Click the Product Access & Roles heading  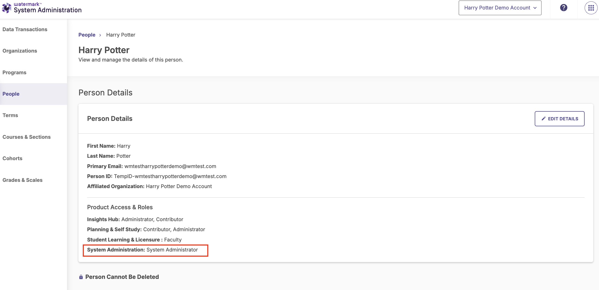[120, 207]
